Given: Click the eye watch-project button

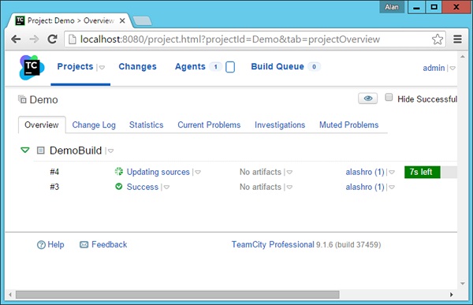Looking at the screenshot, I should coord(367,99).
